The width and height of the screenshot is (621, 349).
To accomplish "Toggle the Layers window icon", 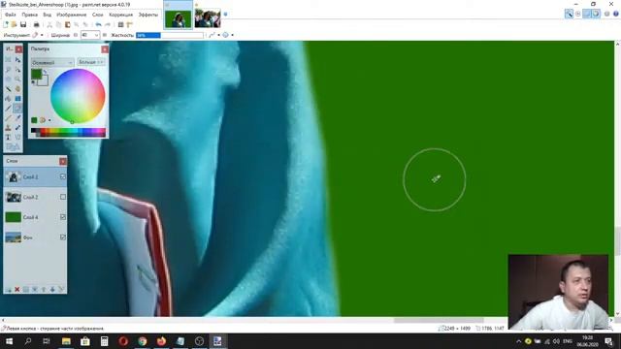I will click(x=587, y=14).
